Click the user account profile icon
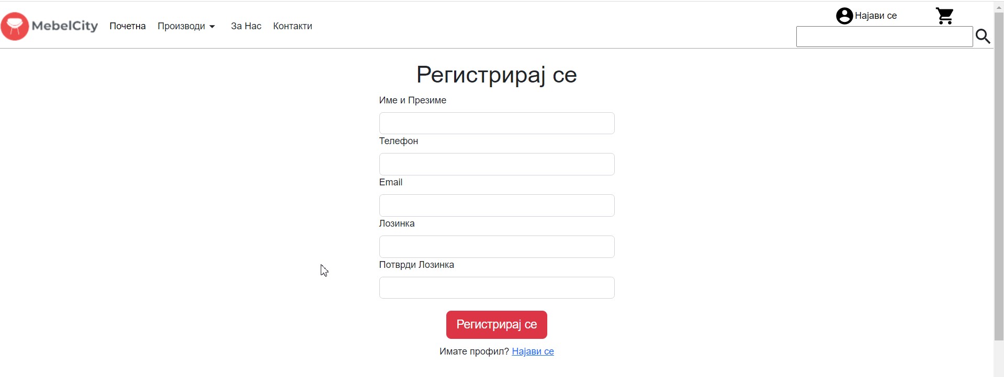 [x=844, y=16]
